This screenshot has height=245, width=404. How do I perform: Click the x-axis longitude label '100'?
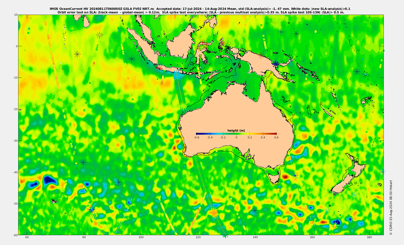tap(141, 237)
